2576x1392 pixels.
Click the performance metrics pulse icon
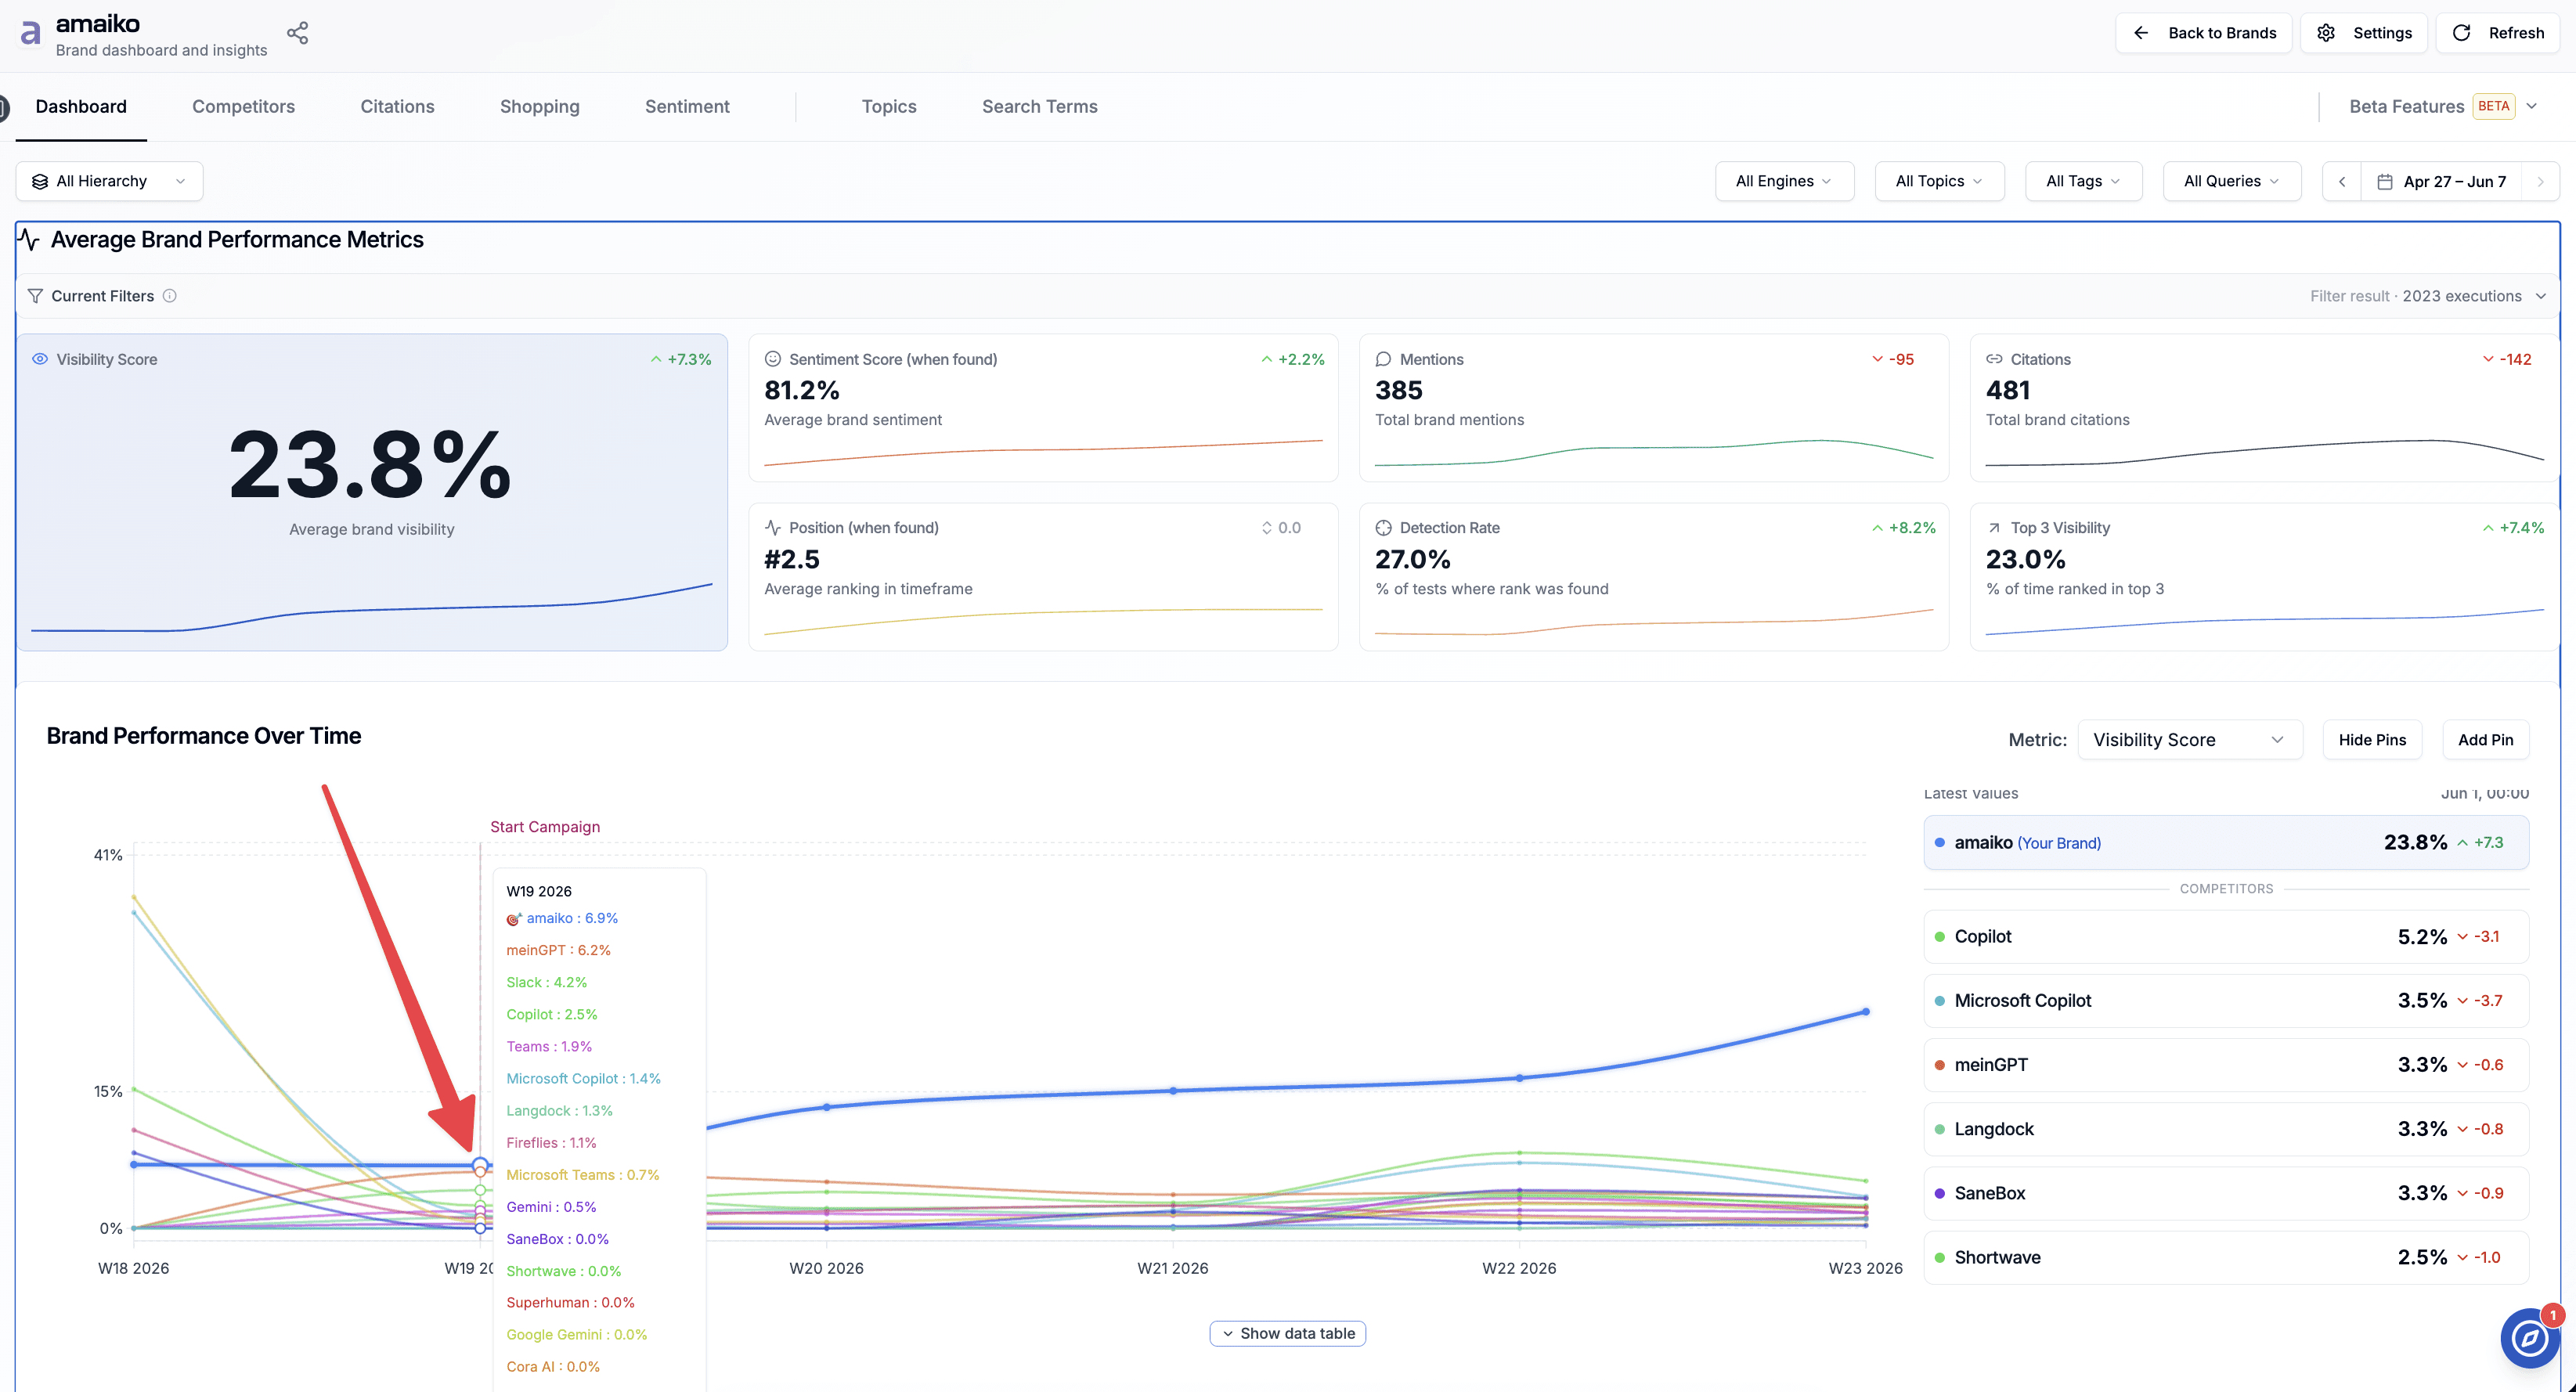pos(29,239)
